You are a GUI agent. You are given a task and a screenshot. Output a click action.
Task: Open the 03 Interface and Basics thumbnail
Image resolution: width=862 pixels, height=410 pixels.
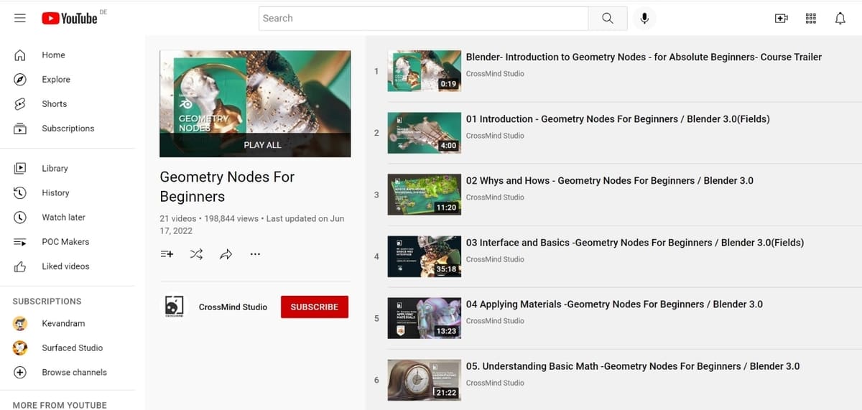[424, 256]
